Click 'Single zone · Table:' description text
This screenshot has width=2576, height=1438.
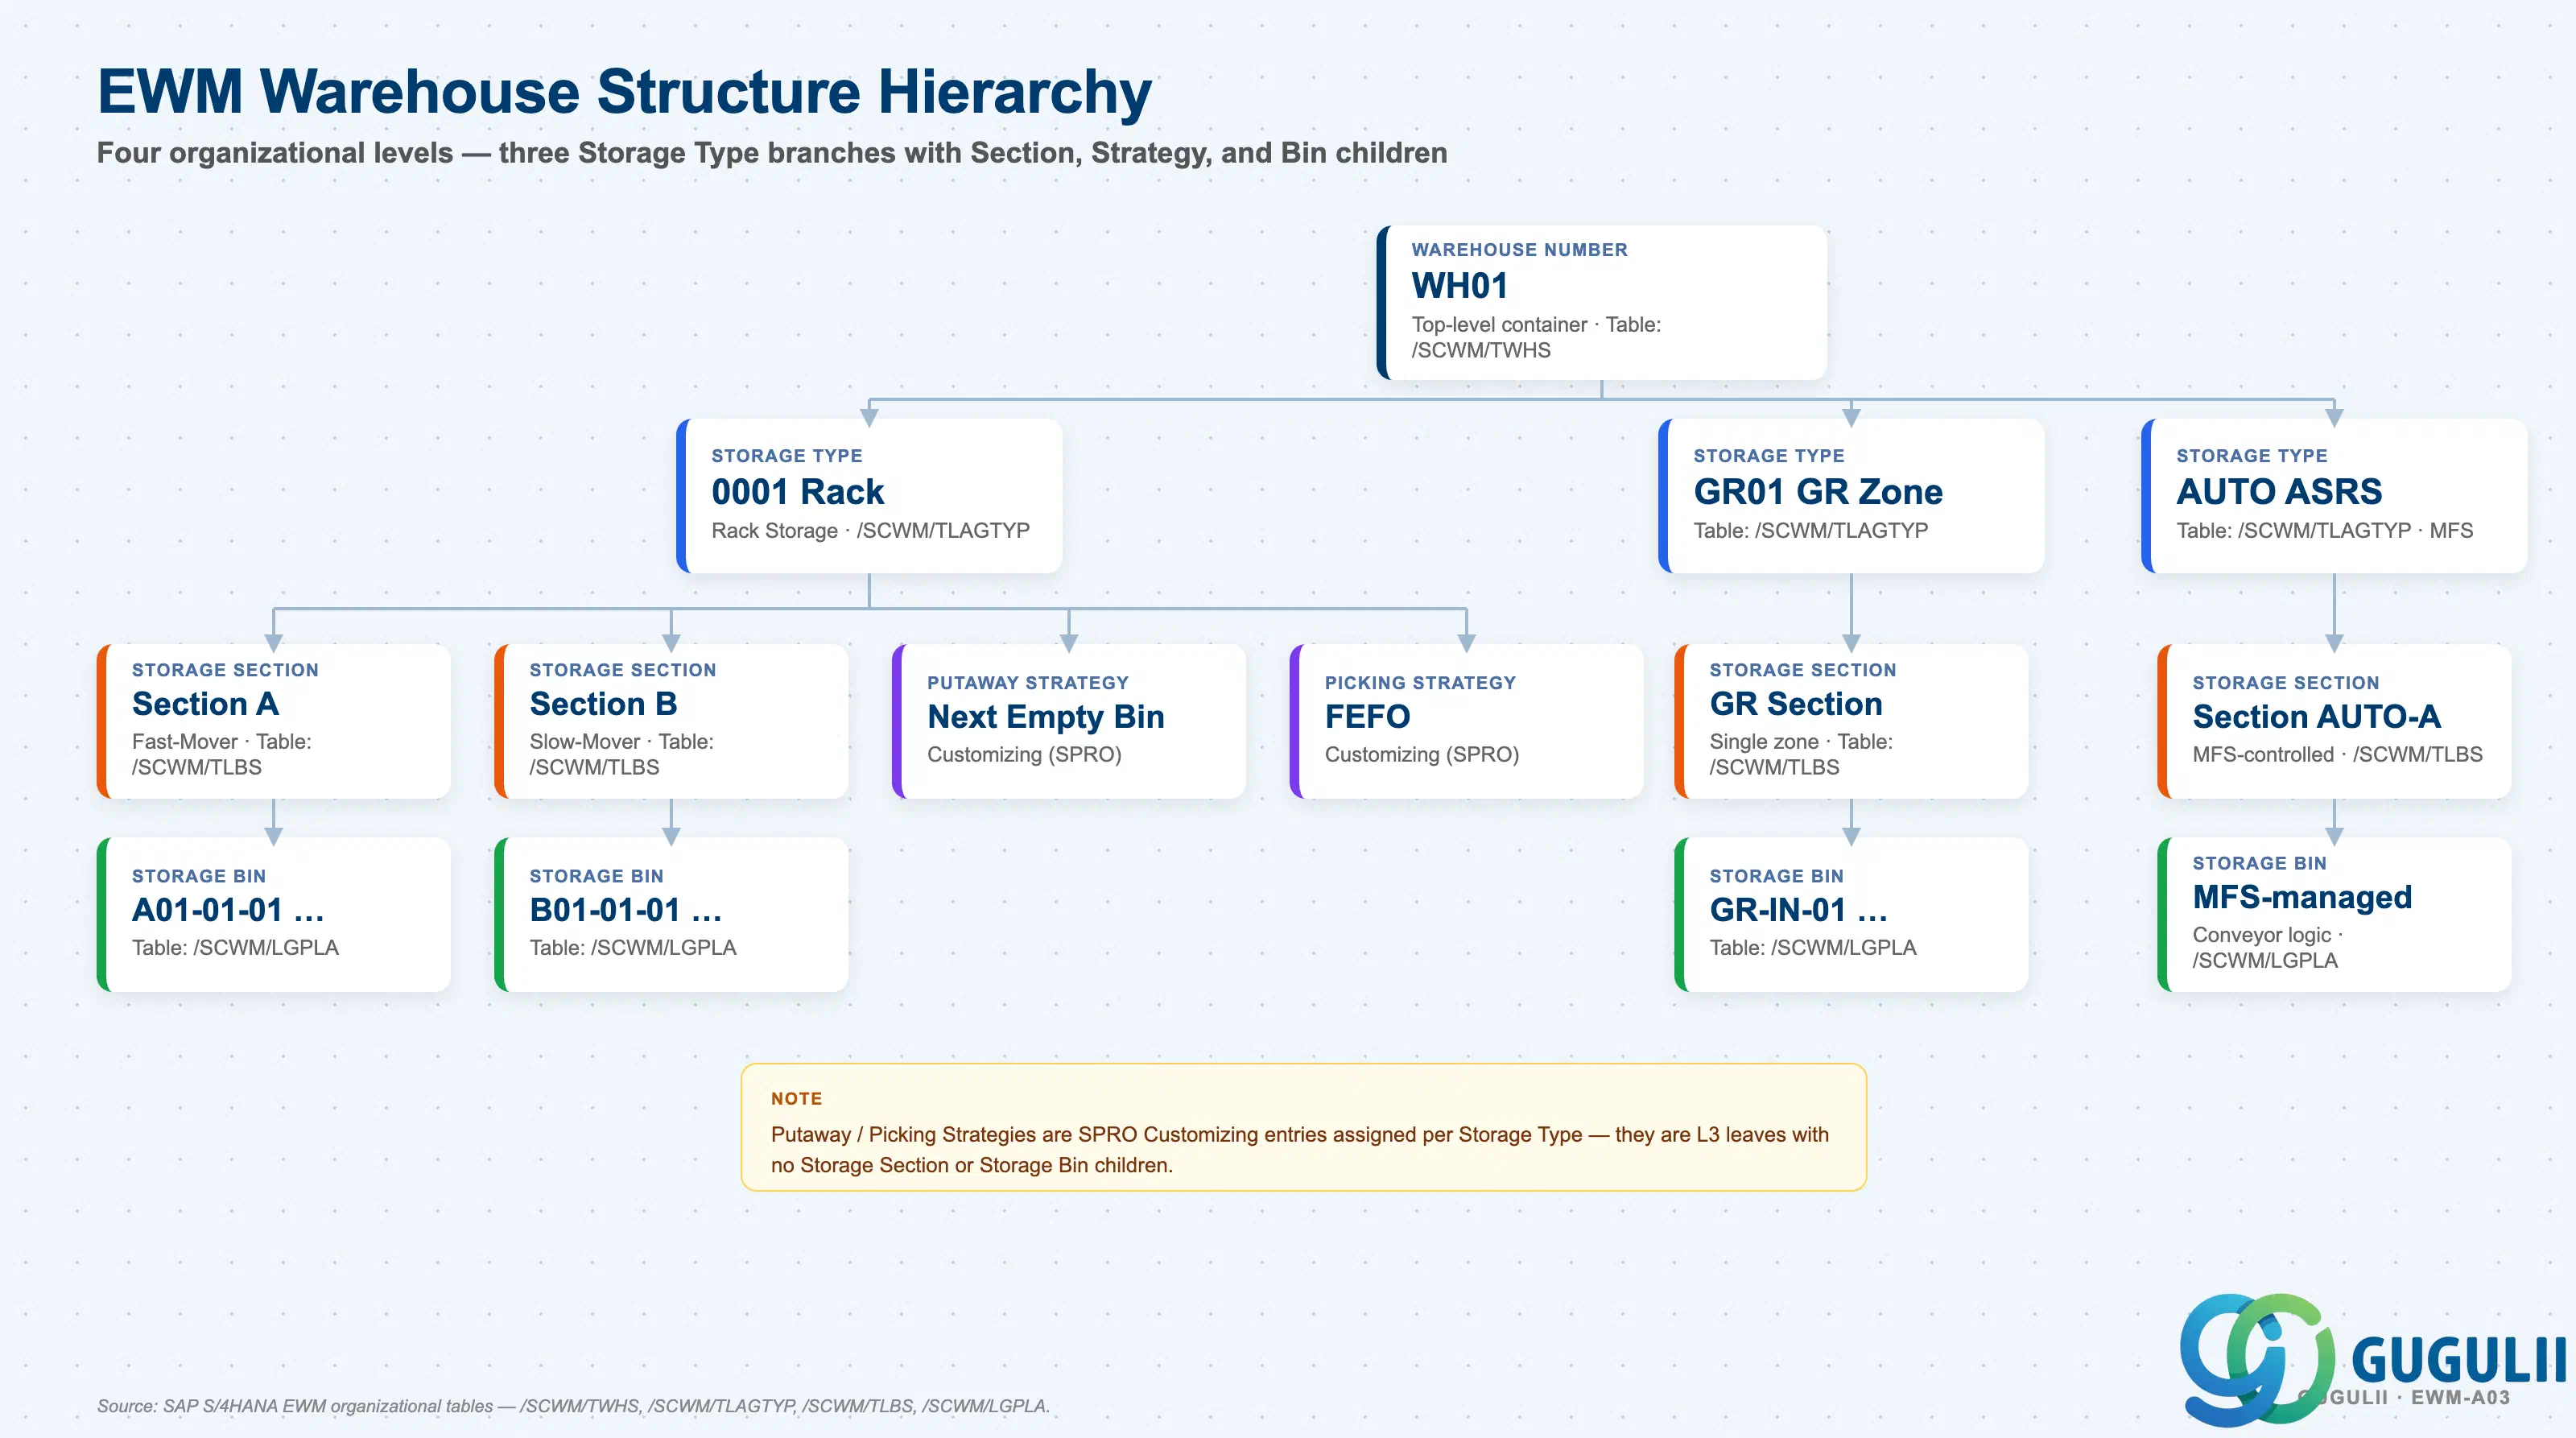1801,742
